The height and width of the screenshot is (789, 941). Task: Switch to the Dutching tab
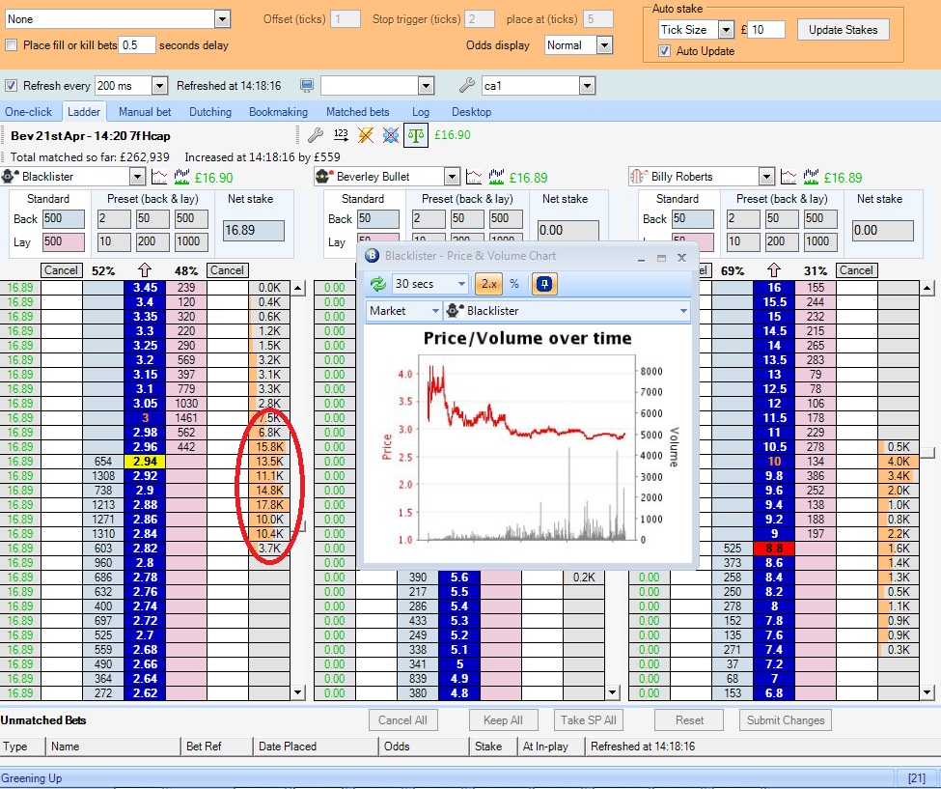click(x=209, y=112)
